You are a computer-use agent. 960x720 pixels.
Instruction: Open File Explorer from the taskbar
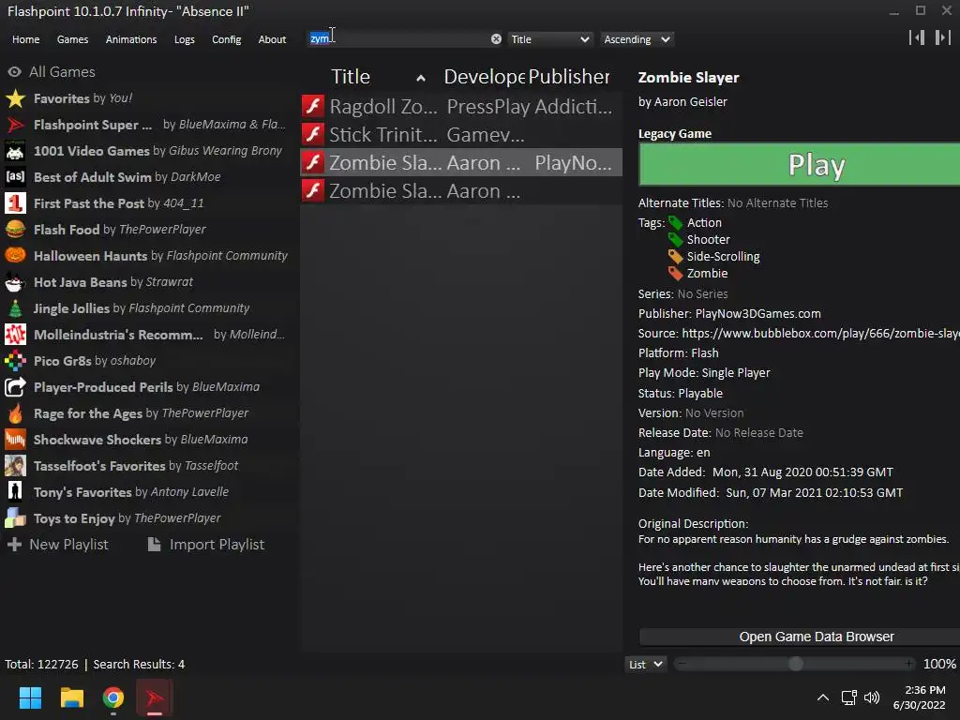(71, 697)
